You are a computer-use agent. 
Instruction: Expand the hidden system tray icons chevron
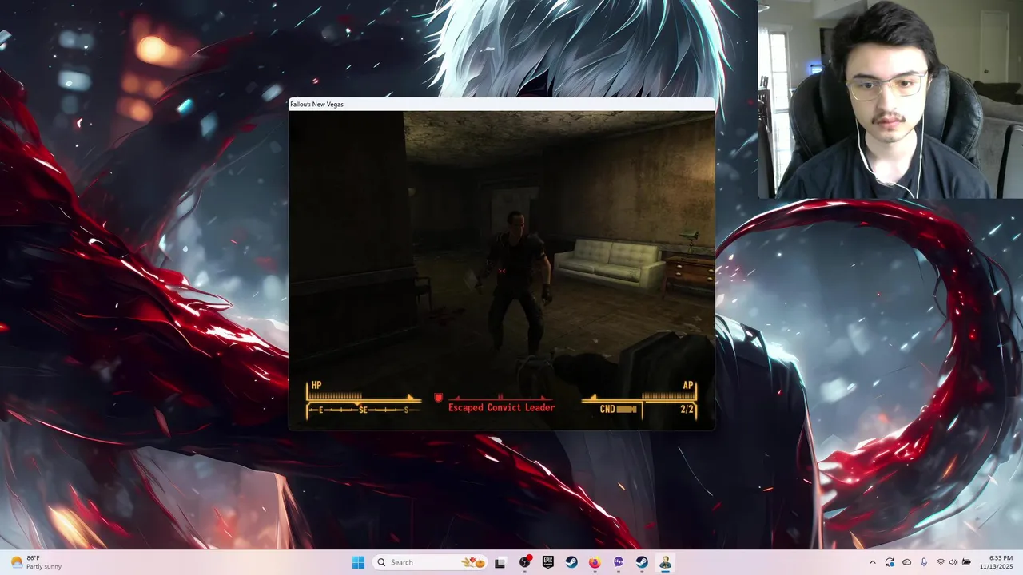pyautogui.click(x=873, y=562)
